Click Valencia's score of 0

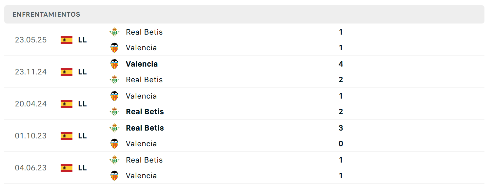(x=341, y=144)
